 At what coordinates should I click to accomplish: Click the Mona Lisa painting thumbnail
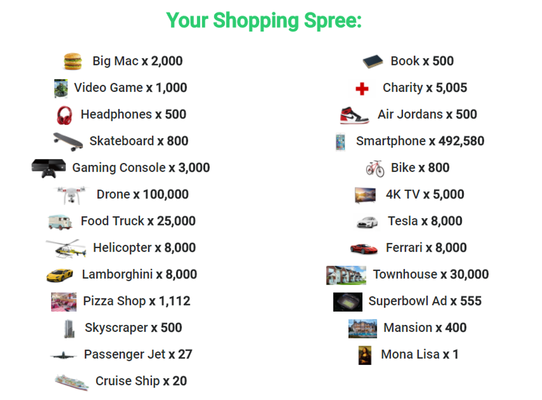(x=365, y=355)
